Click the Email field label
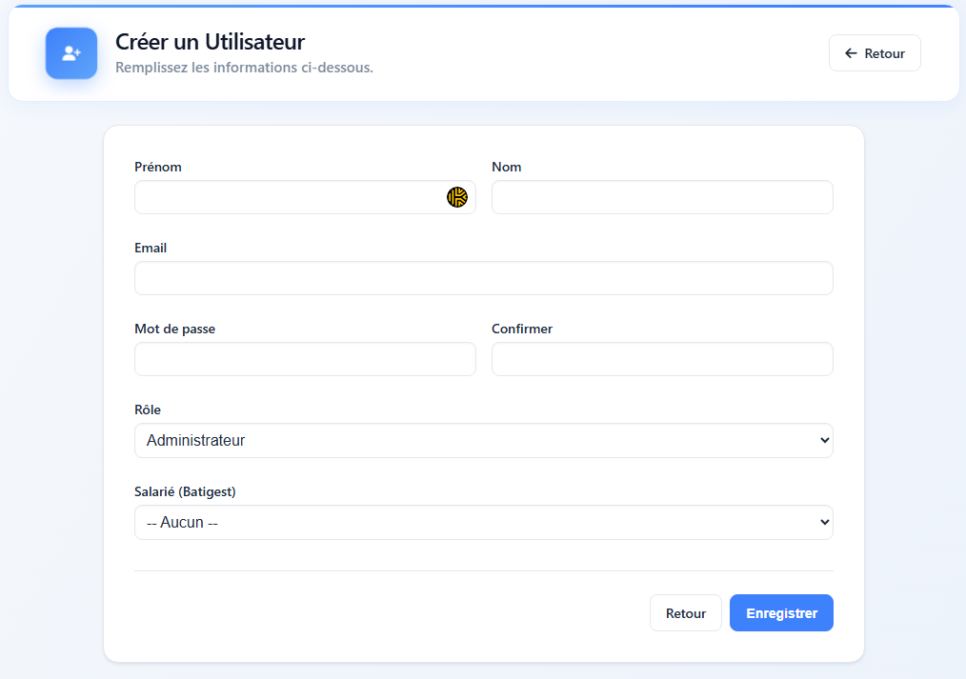The width and height of the screenshot is (966, 679). [x=151, y=248]
